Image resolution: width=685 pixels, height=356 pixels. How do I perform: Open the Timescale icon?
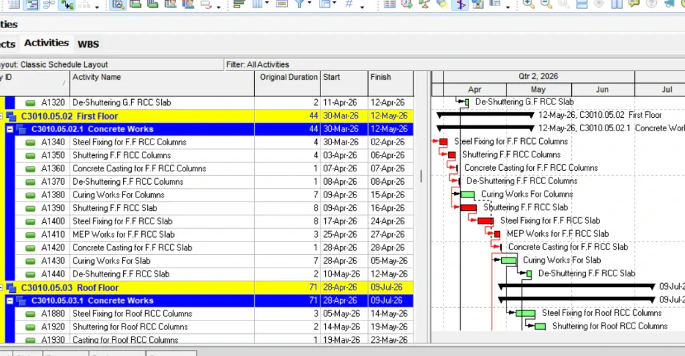click(x=282, y=5)
